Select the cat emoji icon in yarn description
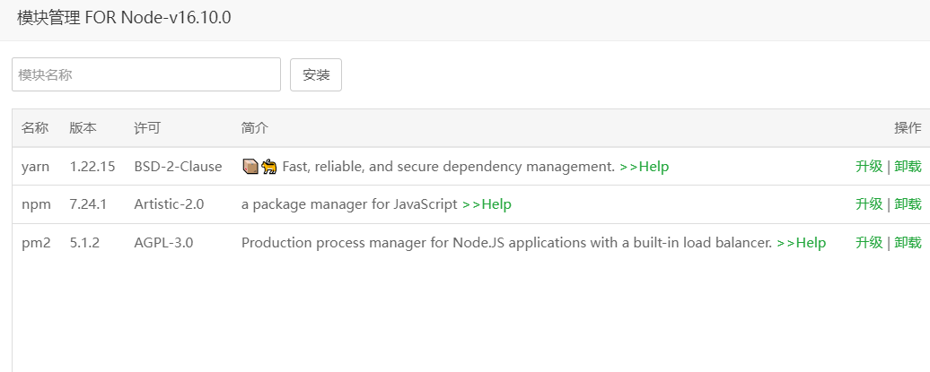 pos(269,167)
